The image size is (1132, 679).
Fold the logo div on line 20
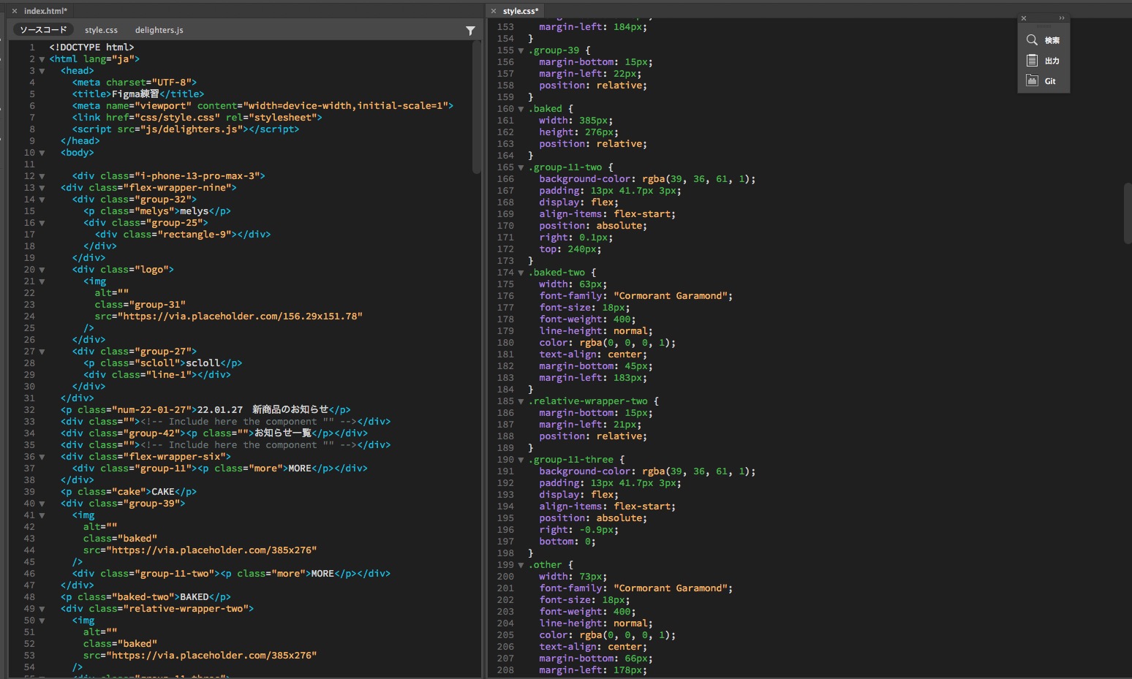tap(42, 270)
